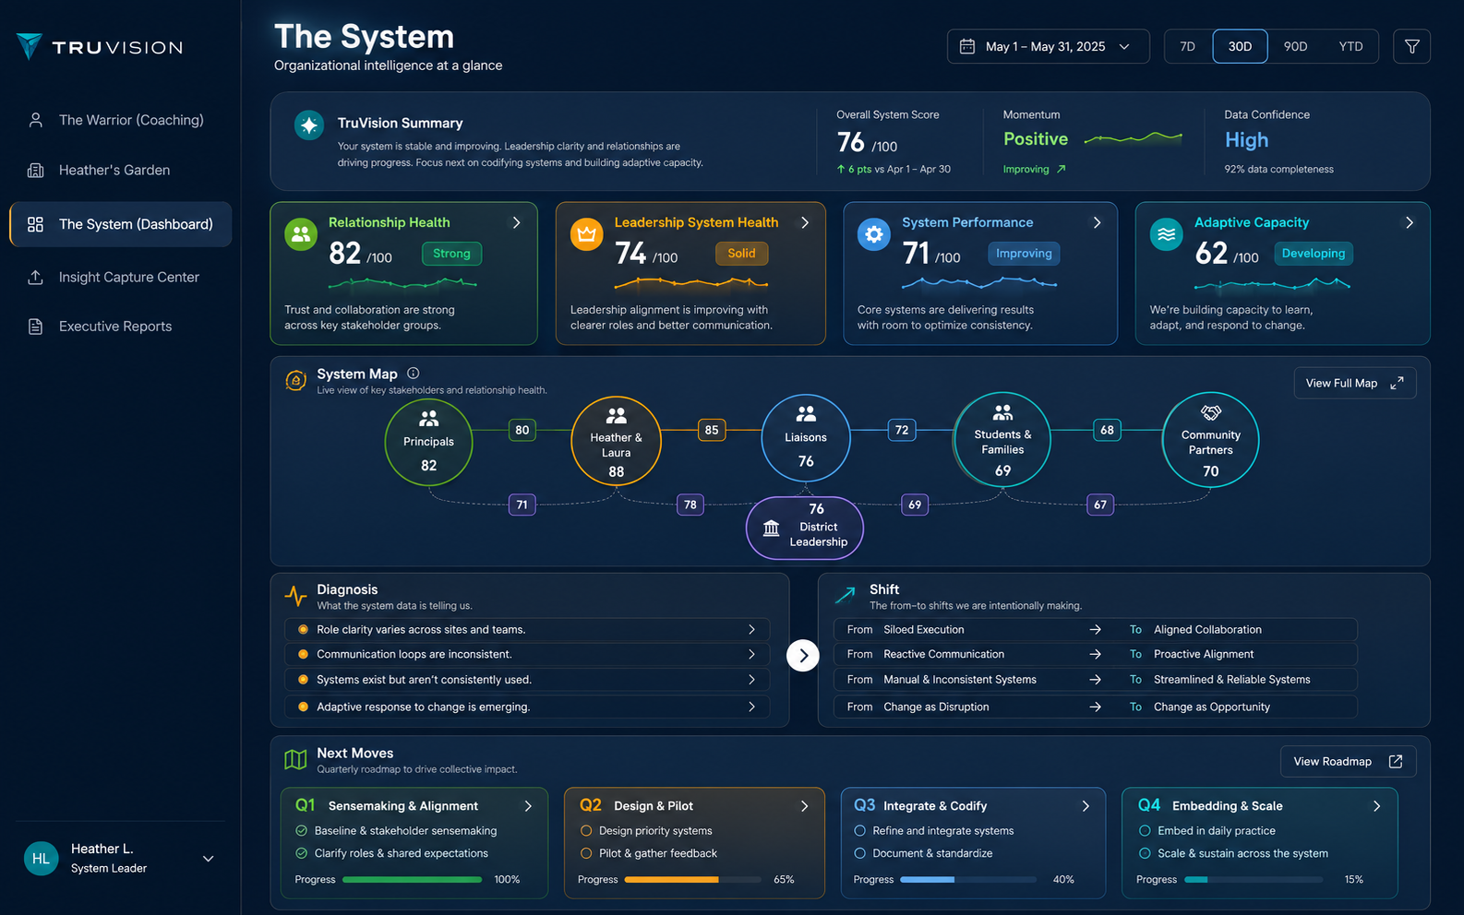1464x915 pixels.
Task: Check Embed in daily practice item
Action: pyautogui.click(x=1145, y=830)
